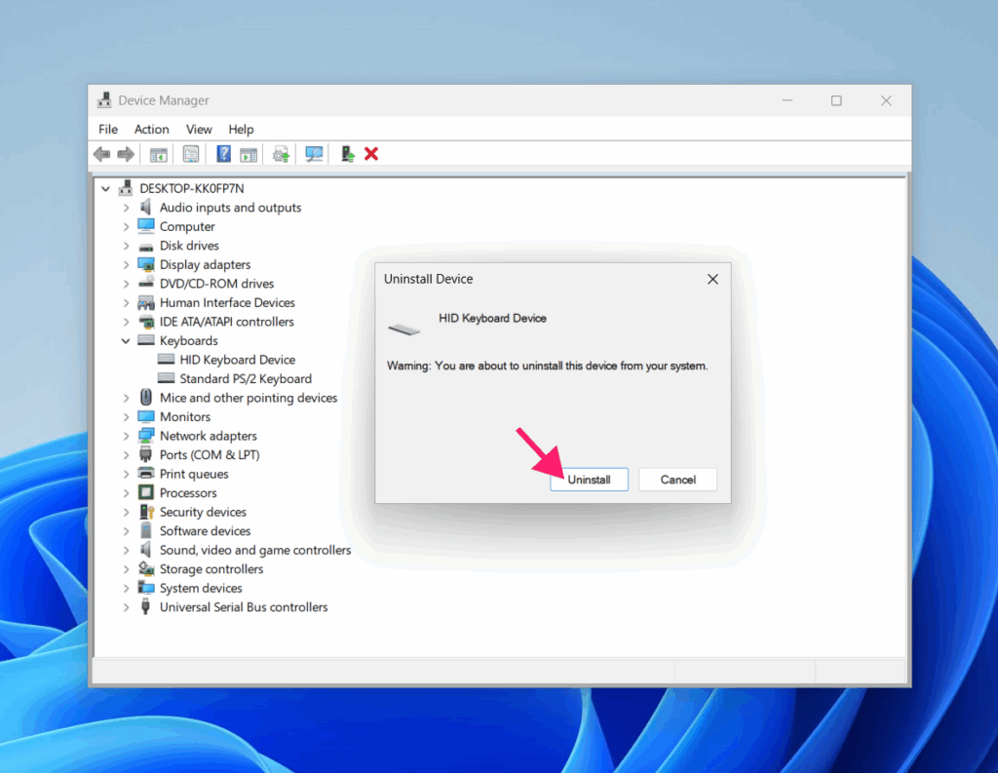Click the Processors chip icon
Viewport: 998px width, 773px height.
(x=146, y=492)
